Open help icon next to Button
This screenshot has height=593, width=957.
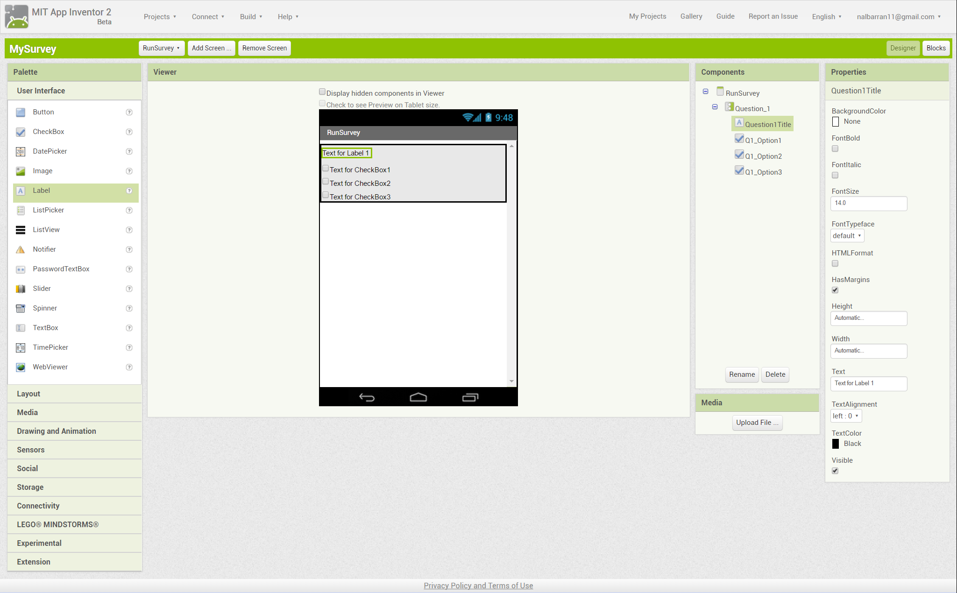tap(129, 112)
